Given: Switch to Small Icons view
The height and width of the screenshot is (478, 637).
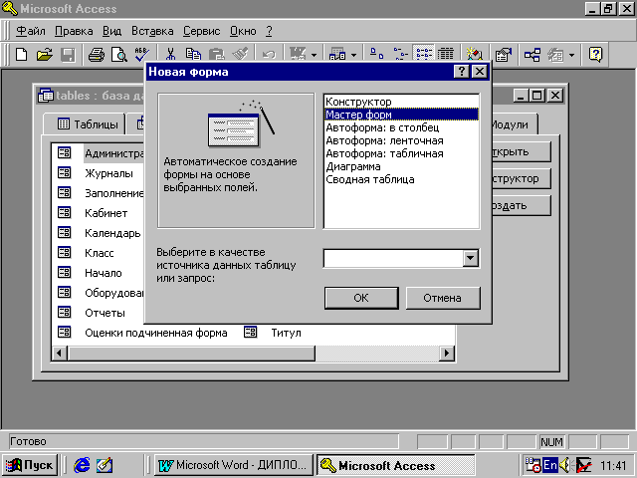Looking at the screenshot, I should (400, 55).
